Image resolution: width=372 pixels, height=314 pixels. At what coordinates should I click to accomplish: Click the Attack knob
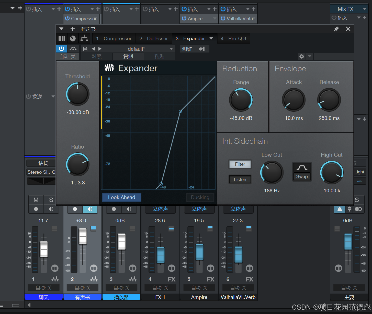(294, 100)
